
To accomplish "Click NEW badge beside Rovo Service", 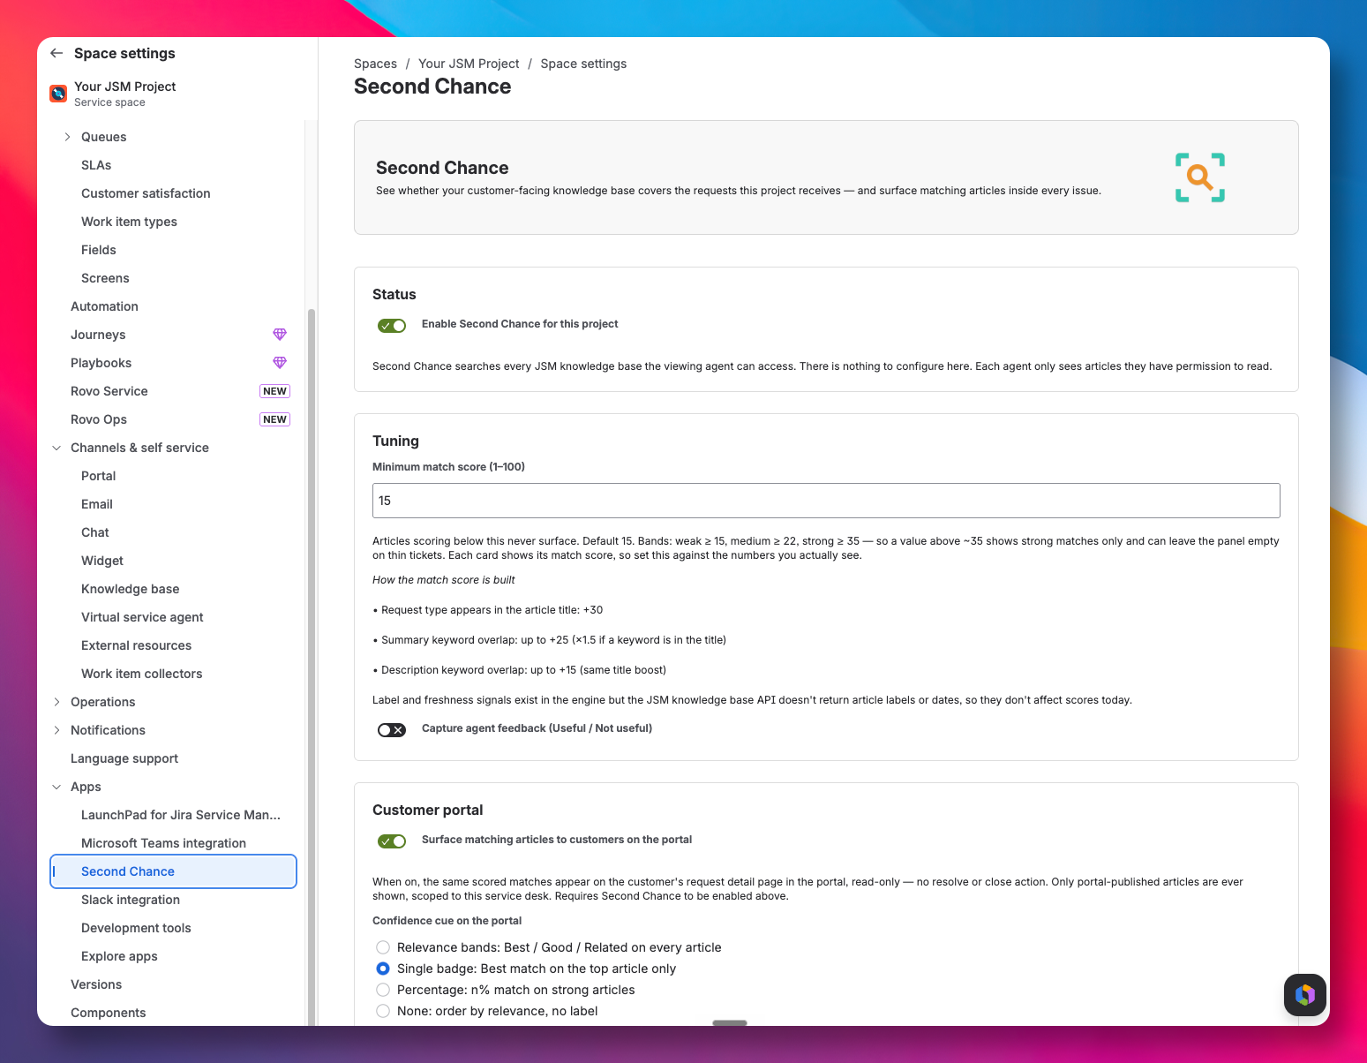I will [274, 391].
